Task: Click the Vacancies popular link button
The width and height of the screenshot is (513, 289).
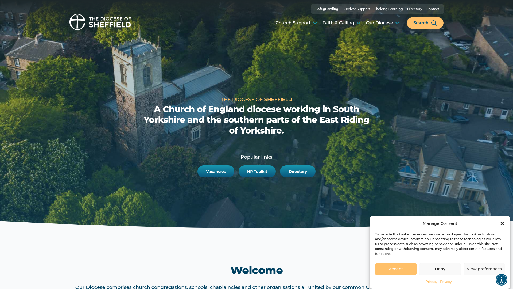Action: [216, 172]
